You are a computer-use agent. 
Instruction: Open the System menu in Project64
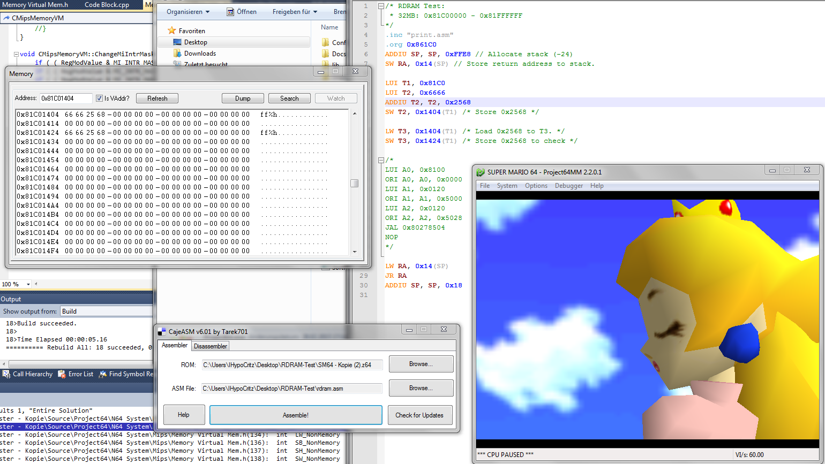pos(507,186)
